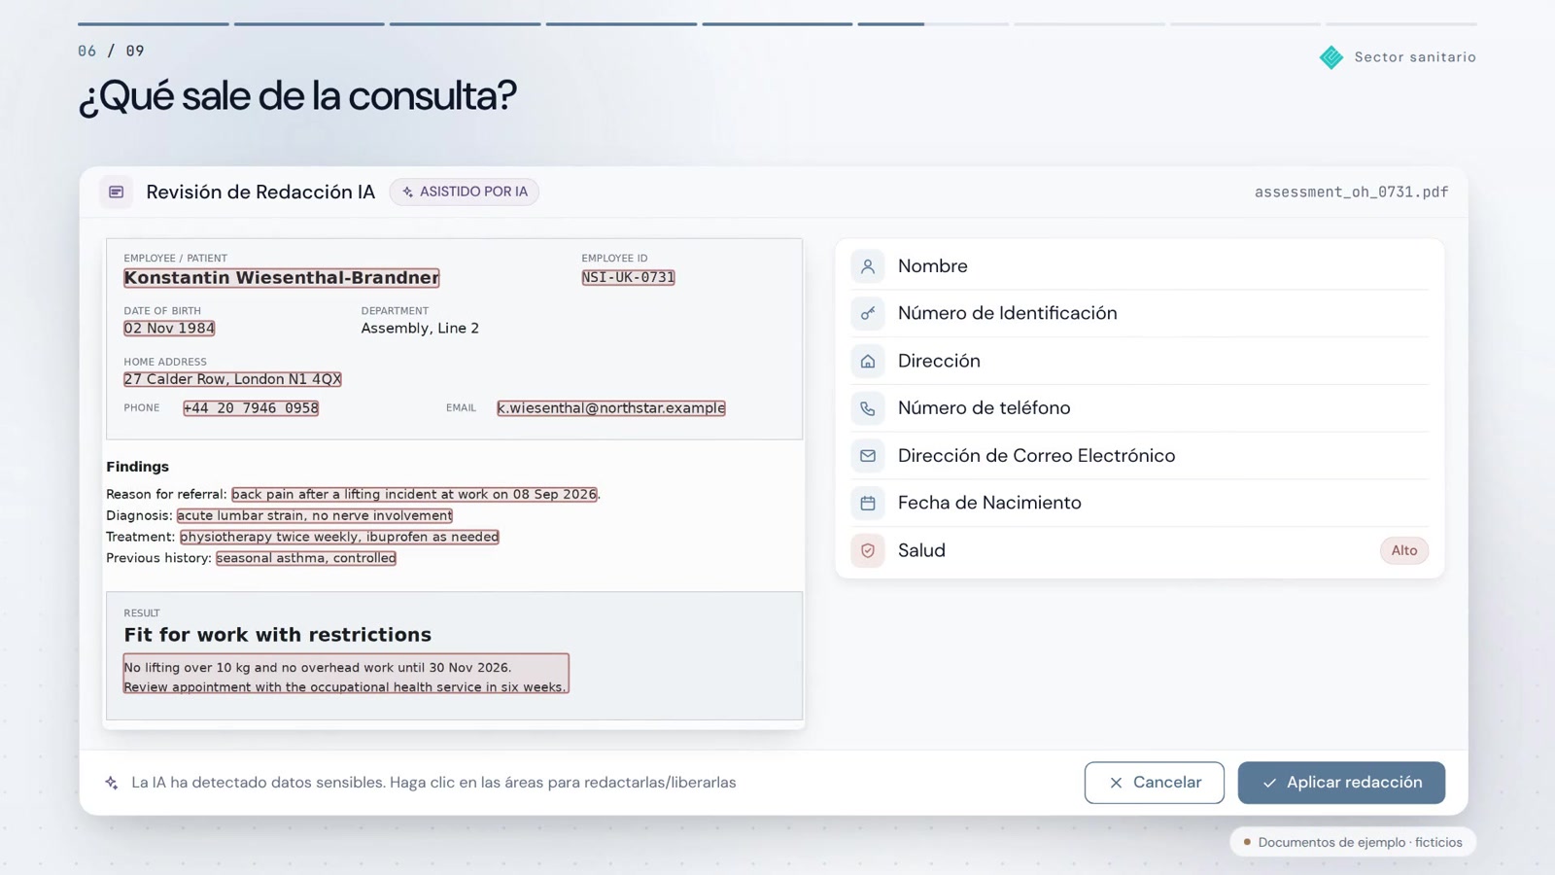Toggle redaction on employee ID NSI-UK-0731
The height and width of the screenshot is (875, 1555).
point(629,277)
